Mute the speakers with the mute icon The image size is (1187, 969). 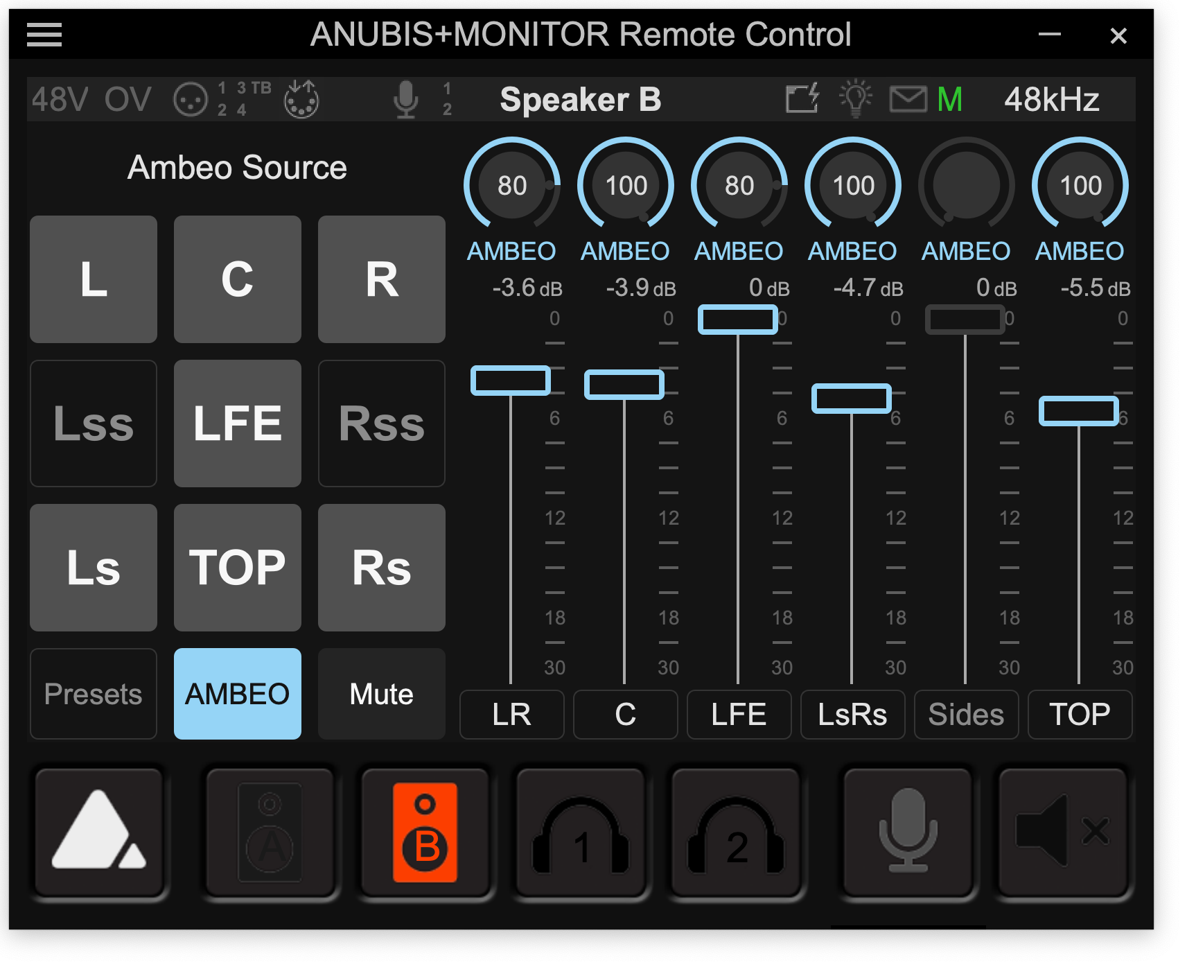point(1063,832)
